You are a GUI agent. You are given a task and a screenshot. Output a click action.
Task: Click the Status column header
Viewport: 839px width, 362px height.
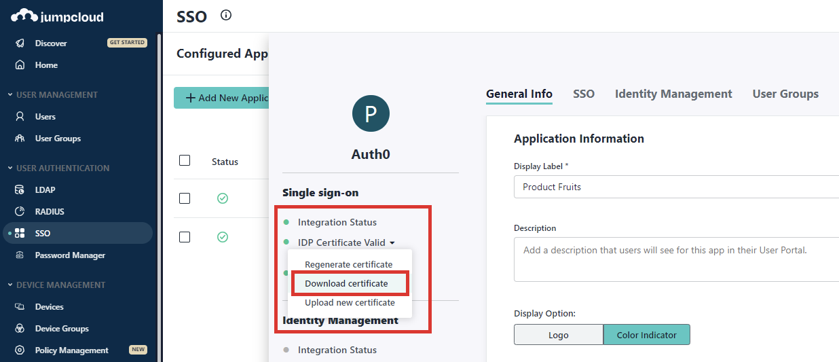tap(225, 162)
